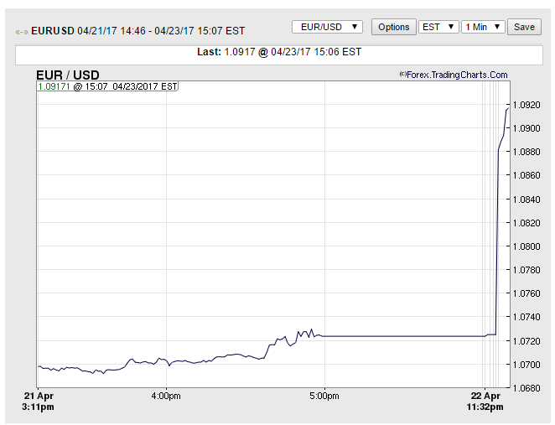Image resolution: width=555 pixels, height=425 pixels.
Task: Open the 1 Min interval dropdown
Action: point(483,27)
